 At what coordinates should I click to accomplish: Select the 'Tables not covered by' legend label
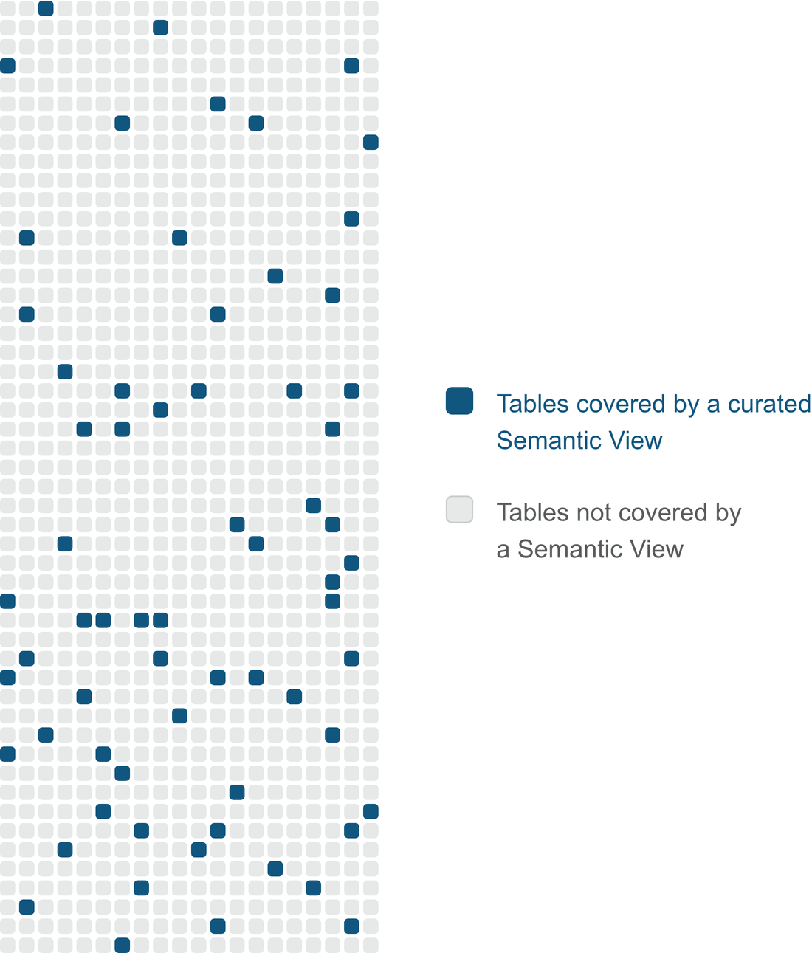619,512
